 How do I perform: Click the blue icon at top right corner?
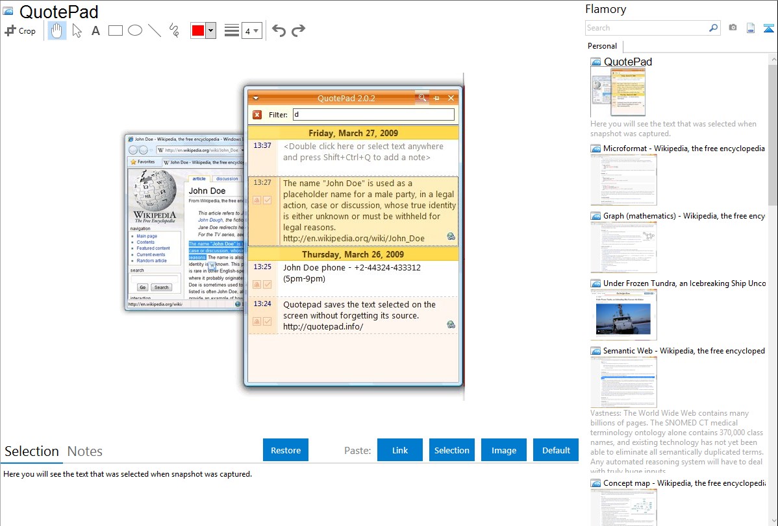coord(768,28)
